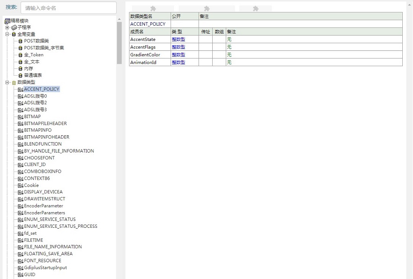Open the 整数型 link for AnimationId
This screenshot has height=279, width=413.
178,62
